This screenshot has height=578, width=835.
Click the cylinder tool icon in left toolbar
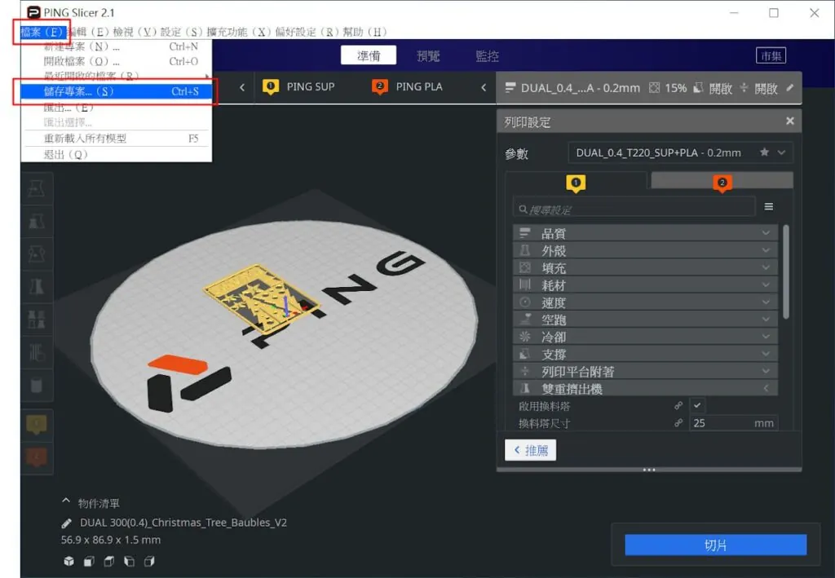pyautogui.click(x=36, y=385)
